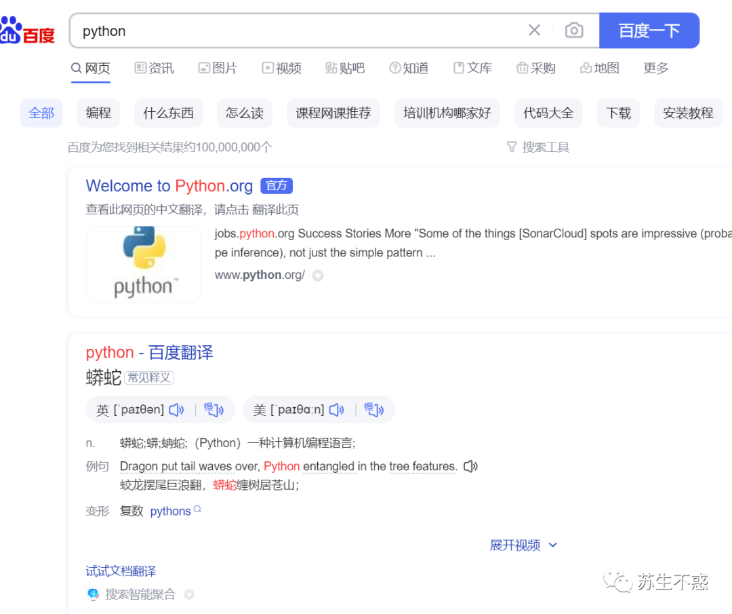Viewport: 732px width, 614px height.
Task: Click the word entangled in the example sentence
Action: 329,466
